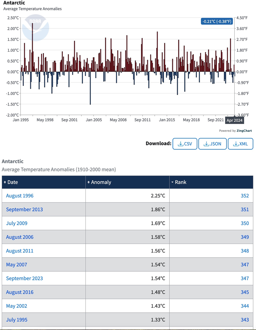Click the Apr 2024 axis marker label
This screenshot has width=256, height=330.
(234, 120)
